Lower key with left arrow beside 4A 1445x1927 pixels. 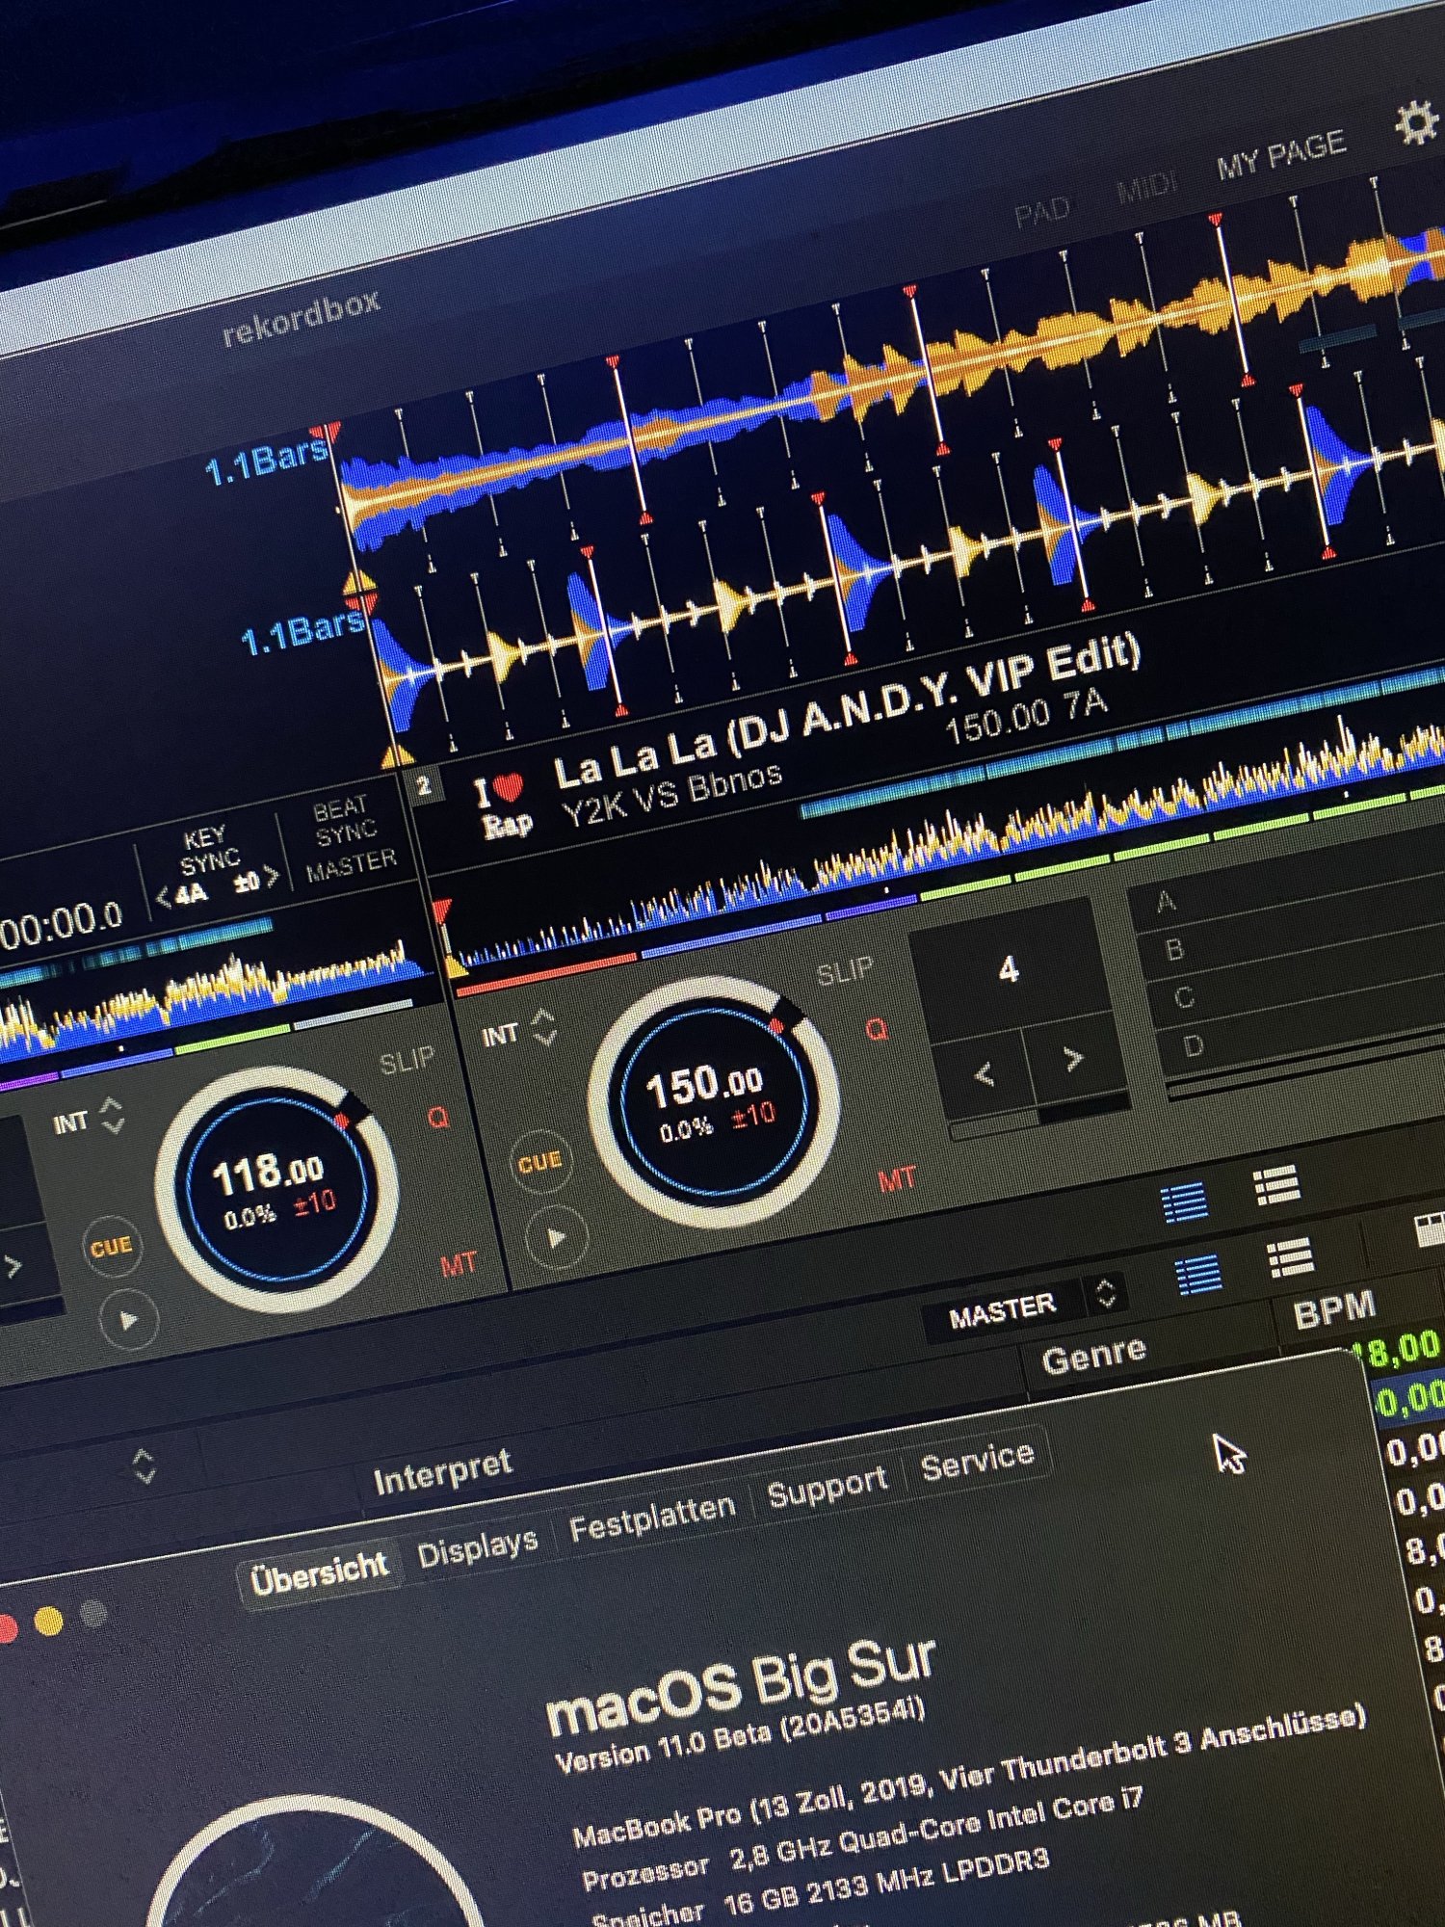click(163, 900)
